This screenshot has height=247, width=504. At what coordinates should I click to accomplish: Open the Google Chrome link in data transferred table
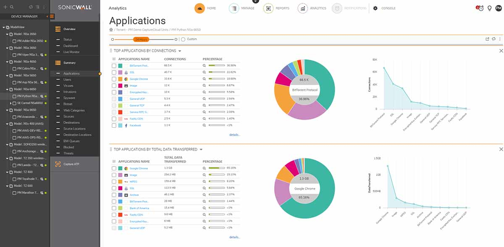point(139,168)
